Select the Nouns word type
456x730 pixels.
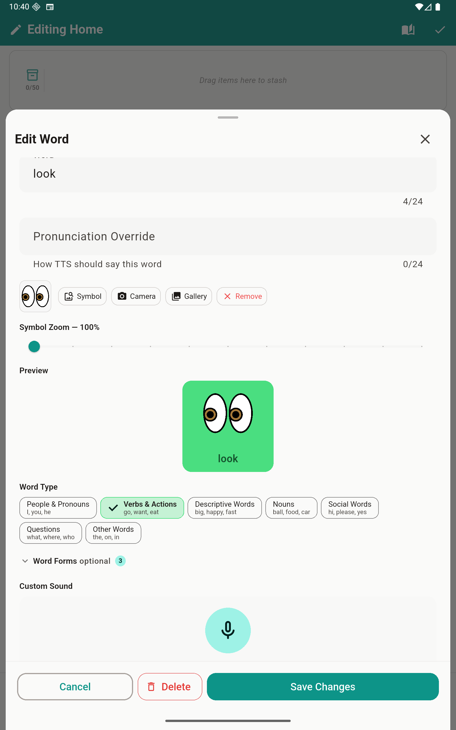291,508
